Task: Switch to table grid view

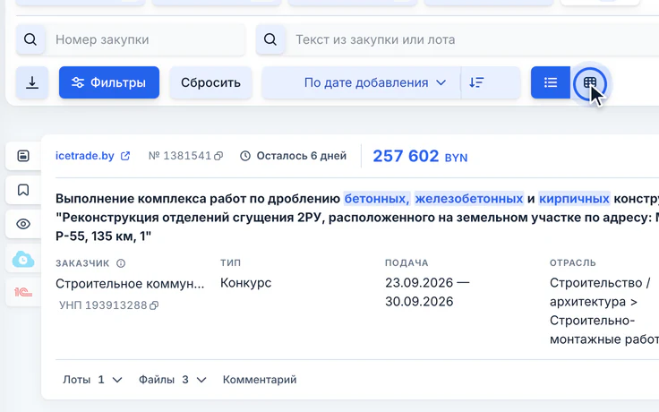Action: click(x=590, y=83)
